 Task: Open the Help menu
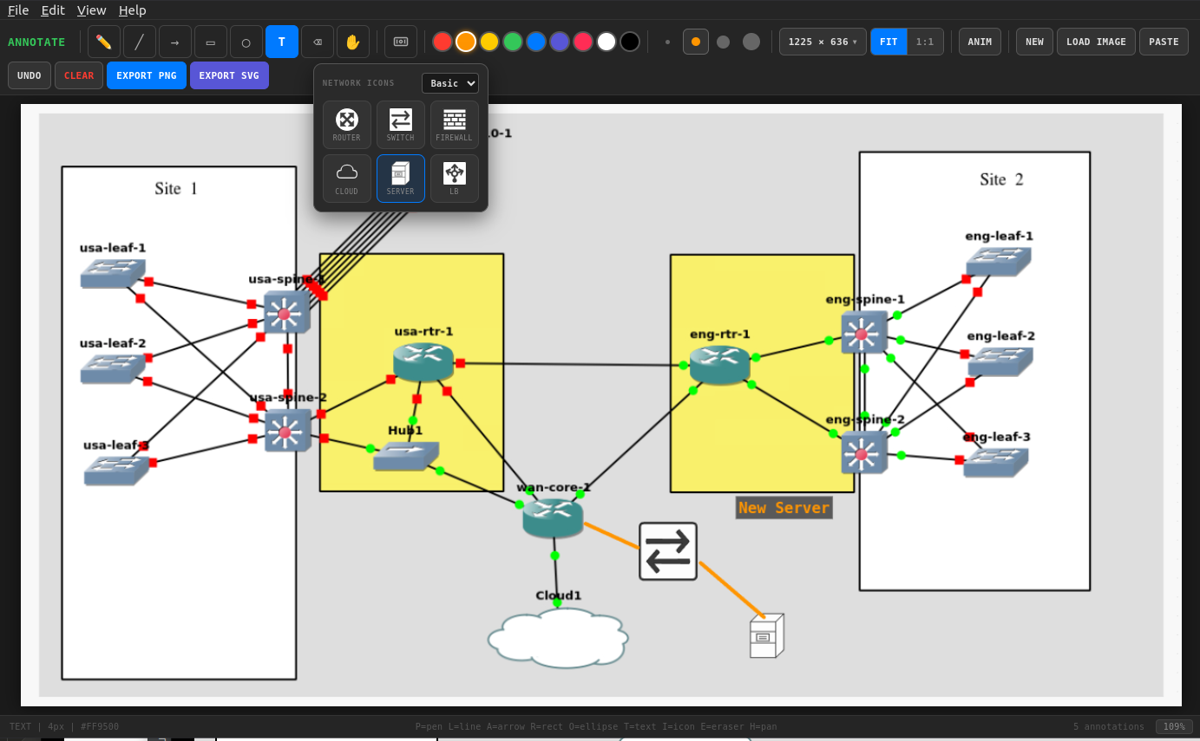132,10
